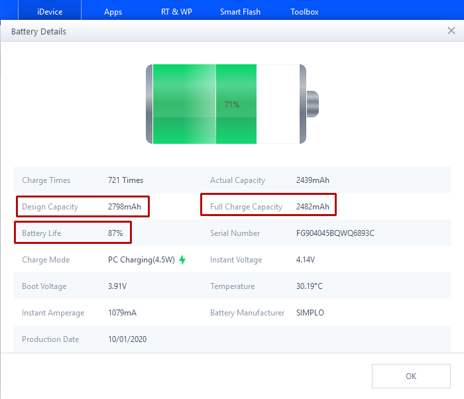Click the Battery Life 87% value
464x399 pixels.
coord(115,233)
